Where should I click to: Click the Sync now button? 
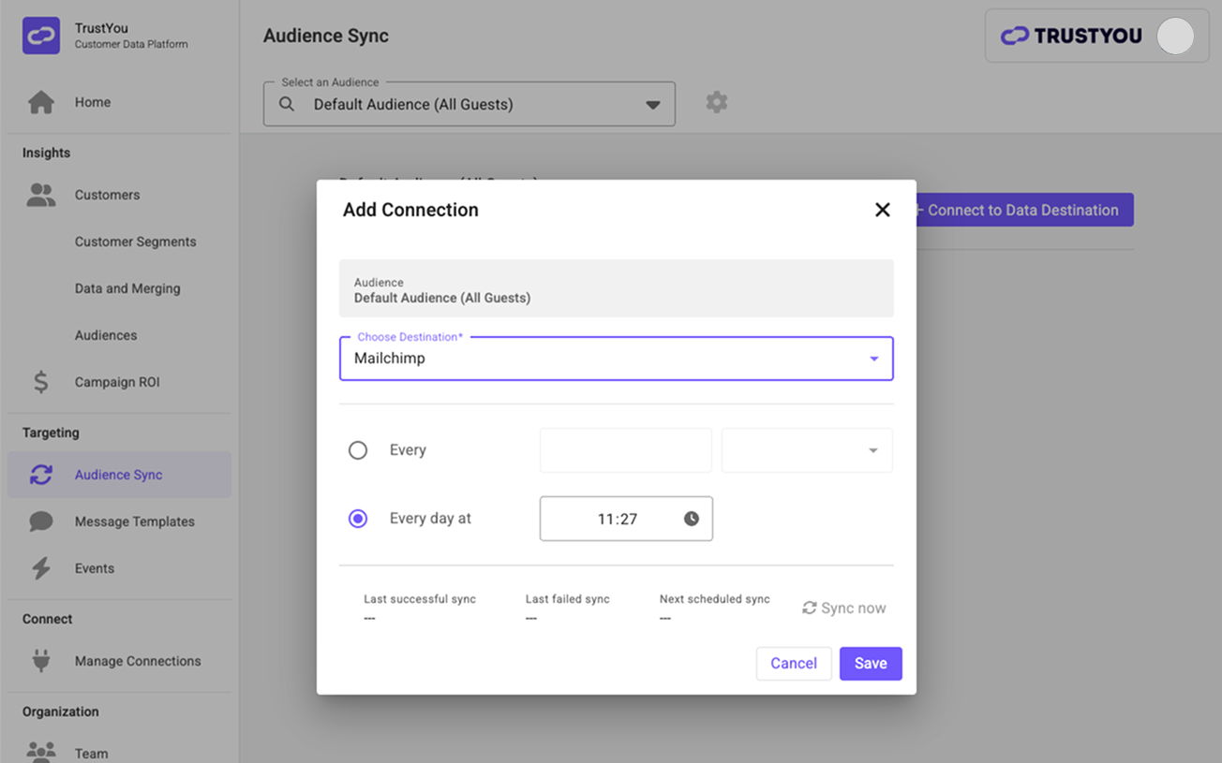click(x=844, y=609)
